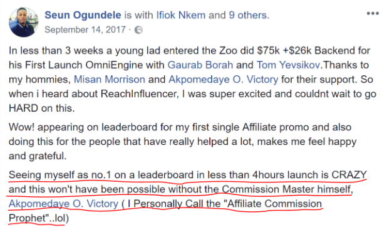Screen dimensions: 382x232
Task: Open Seun Ogundele's profile picture
Action: point(24,22)
